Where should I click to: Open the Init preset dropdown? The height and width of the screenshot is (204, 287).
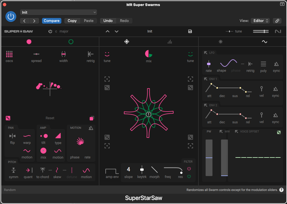[x=58, y=12]
